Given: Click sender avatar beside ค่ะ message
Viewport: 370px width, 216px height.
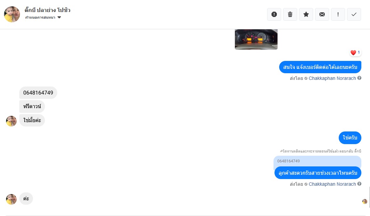Looking at the screenshot, I should 11,199.
